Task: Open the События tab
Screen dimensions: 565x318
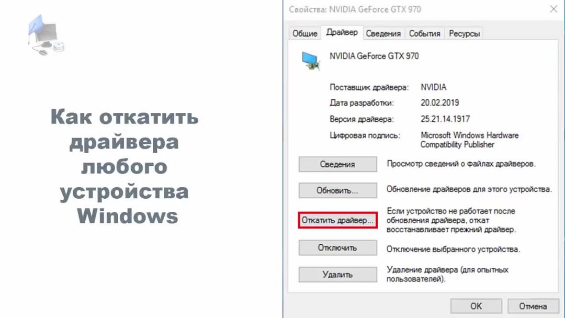Action: [x=424, y=33]
